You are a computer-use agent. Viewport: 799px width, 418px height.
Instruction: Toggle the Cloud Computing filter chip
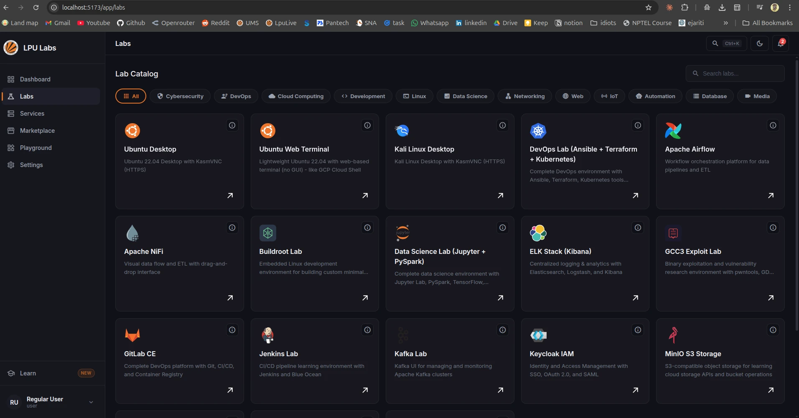click(x=295, y=96)
